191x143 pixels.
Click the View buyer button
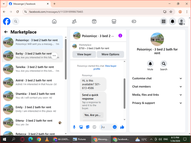coord(84,54)
